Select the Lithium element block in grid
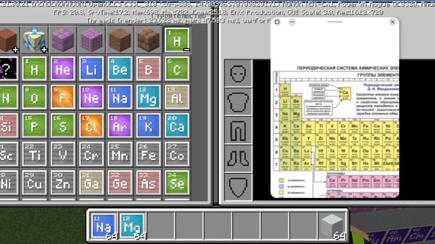 91,68
